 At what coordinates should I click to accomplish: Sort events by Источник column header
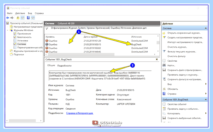point(136,37)
